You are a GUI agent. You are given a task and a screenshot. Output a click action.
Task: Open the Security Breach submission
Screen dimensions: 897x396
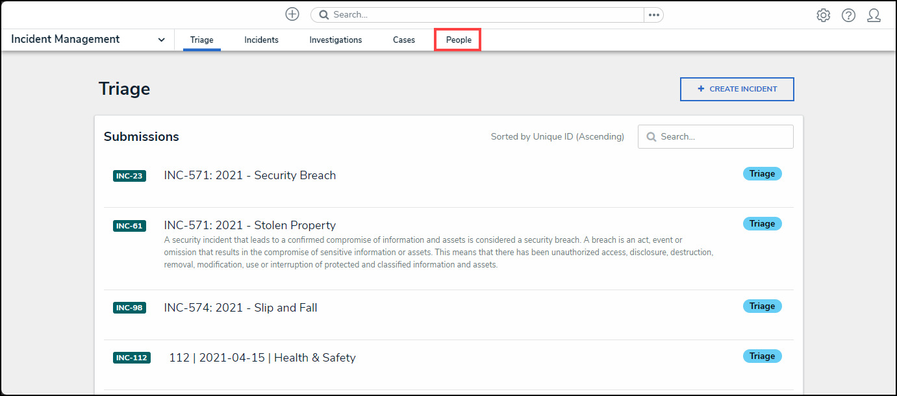250,175
